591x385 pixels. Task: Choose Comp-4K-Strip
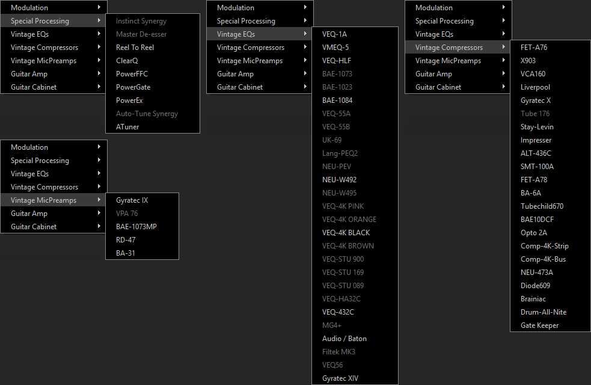pyautogui.click(x=550, y=246)
